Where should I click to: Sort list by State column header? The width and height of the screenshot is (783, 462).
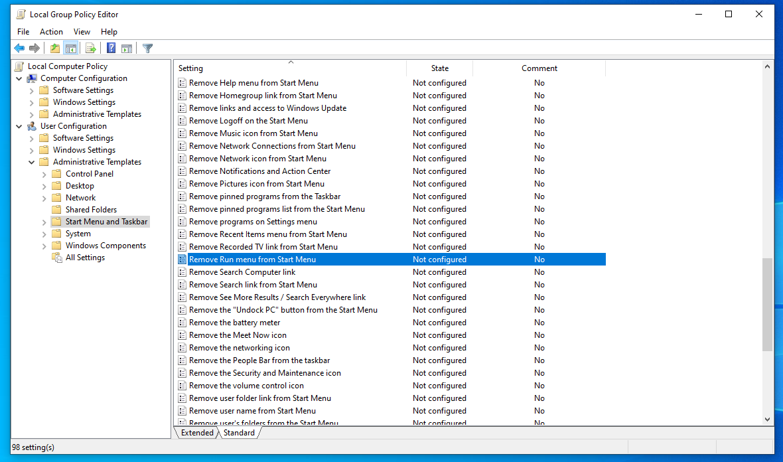point(439,68)
